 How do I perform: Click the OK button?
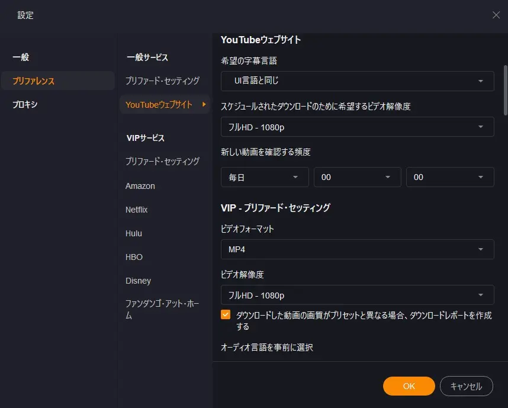(409, 386)
